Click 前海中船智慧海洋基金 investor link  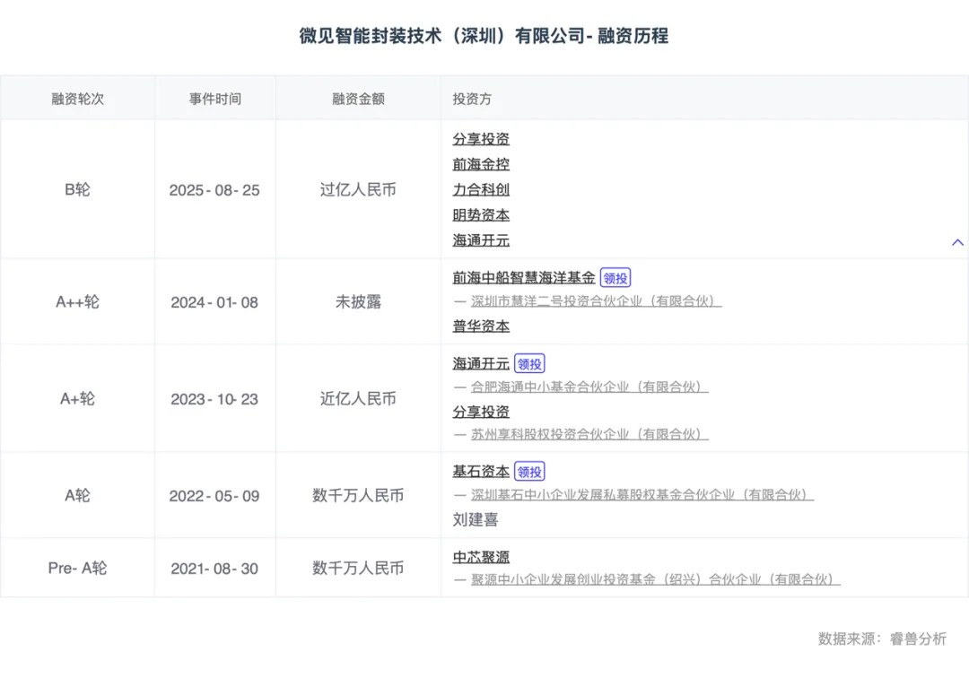click(x=523, y=278)
